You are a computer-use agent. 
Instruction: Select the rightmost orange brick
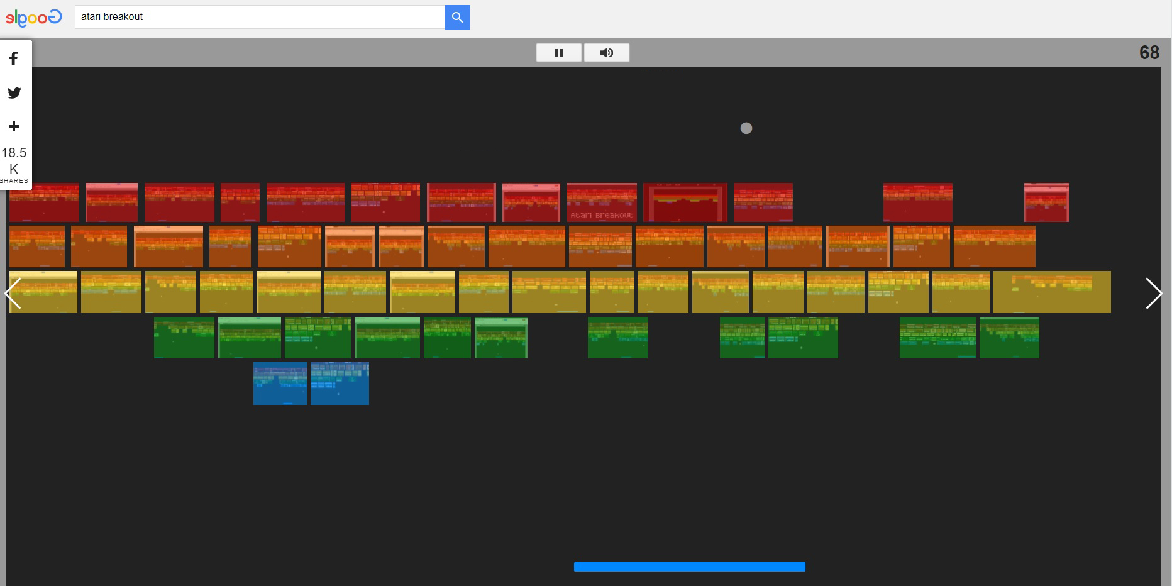[x=994, y=246]
